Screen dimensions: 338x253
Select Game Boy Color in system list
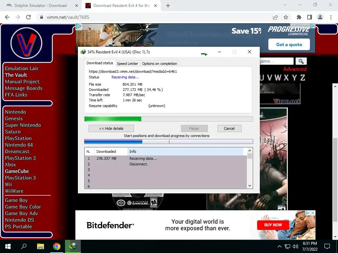[x=23, y=207]
